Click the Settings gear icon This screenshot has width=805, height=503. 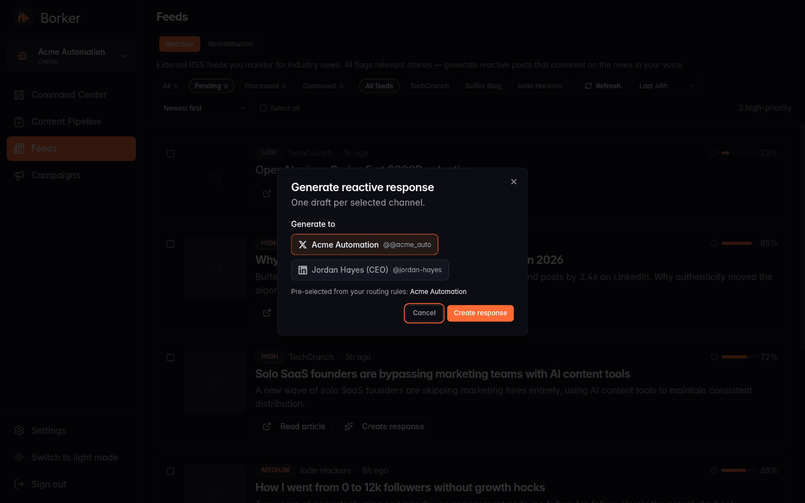click(x=19, y=430)
